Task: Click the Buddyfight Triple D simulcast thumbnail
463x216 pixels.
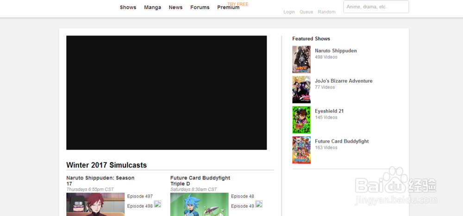Action: click(199, 204)
